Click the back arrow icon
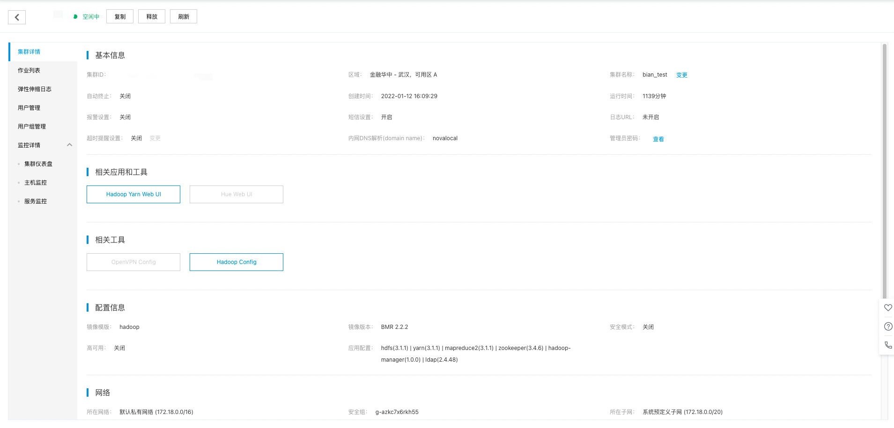894x428 pixels. coord(17,17)
